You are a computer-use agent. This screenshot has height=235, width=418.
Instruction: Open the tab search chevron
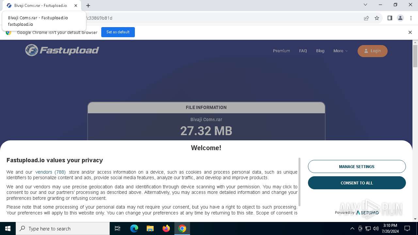click(365, 5)
